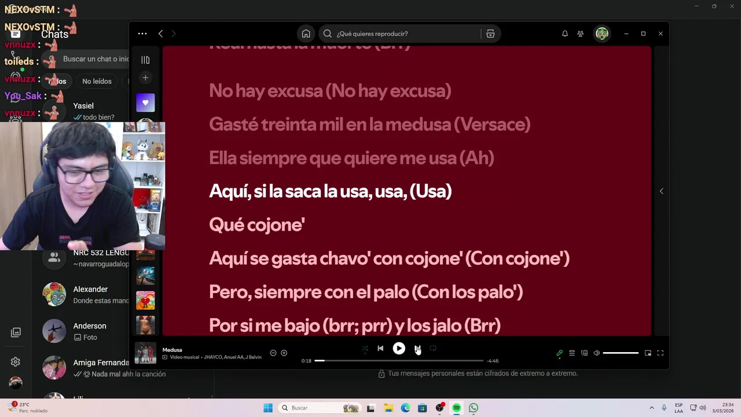Switch remaining time display -4:46
The height and width of the screenshot is (417, 741).
point(493,361)
